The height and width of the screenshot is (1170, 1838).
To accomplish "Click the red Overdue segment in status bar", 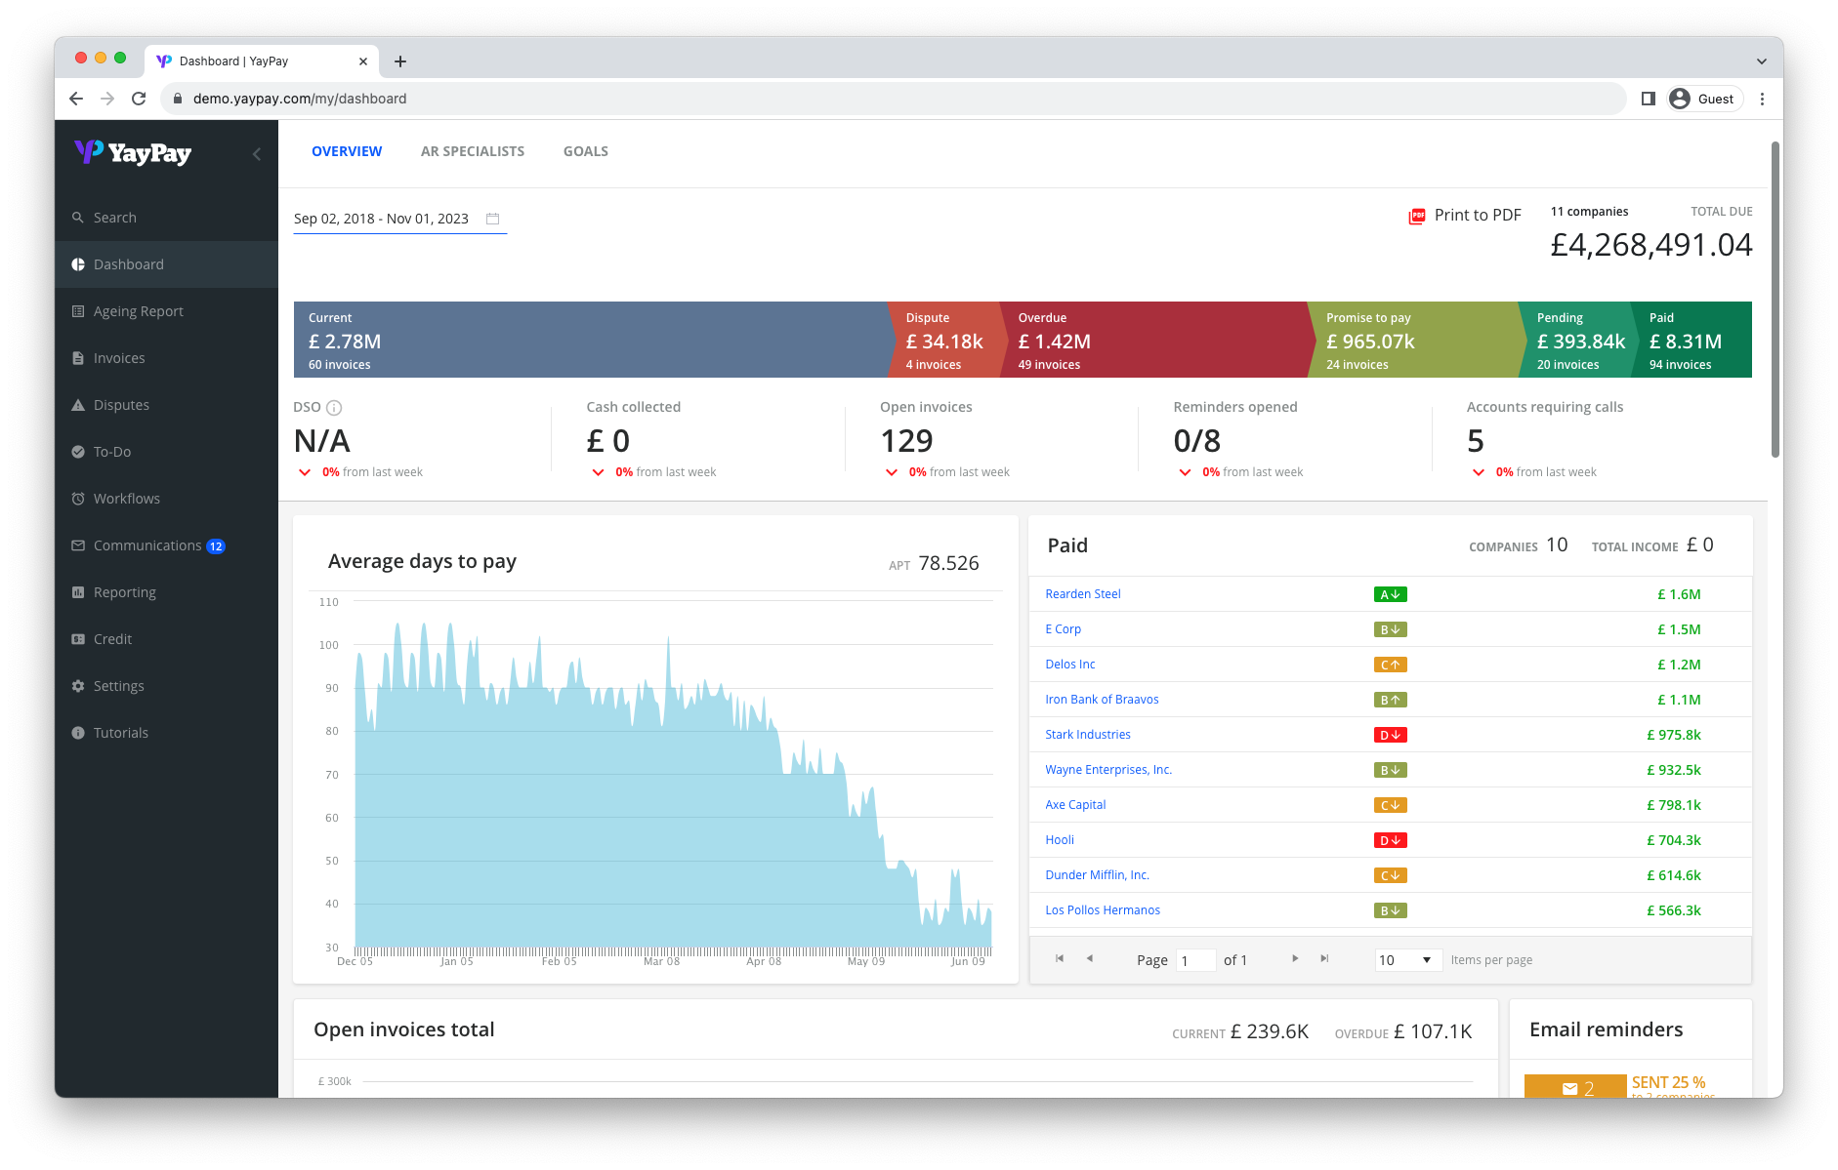I will point(1152,341).
